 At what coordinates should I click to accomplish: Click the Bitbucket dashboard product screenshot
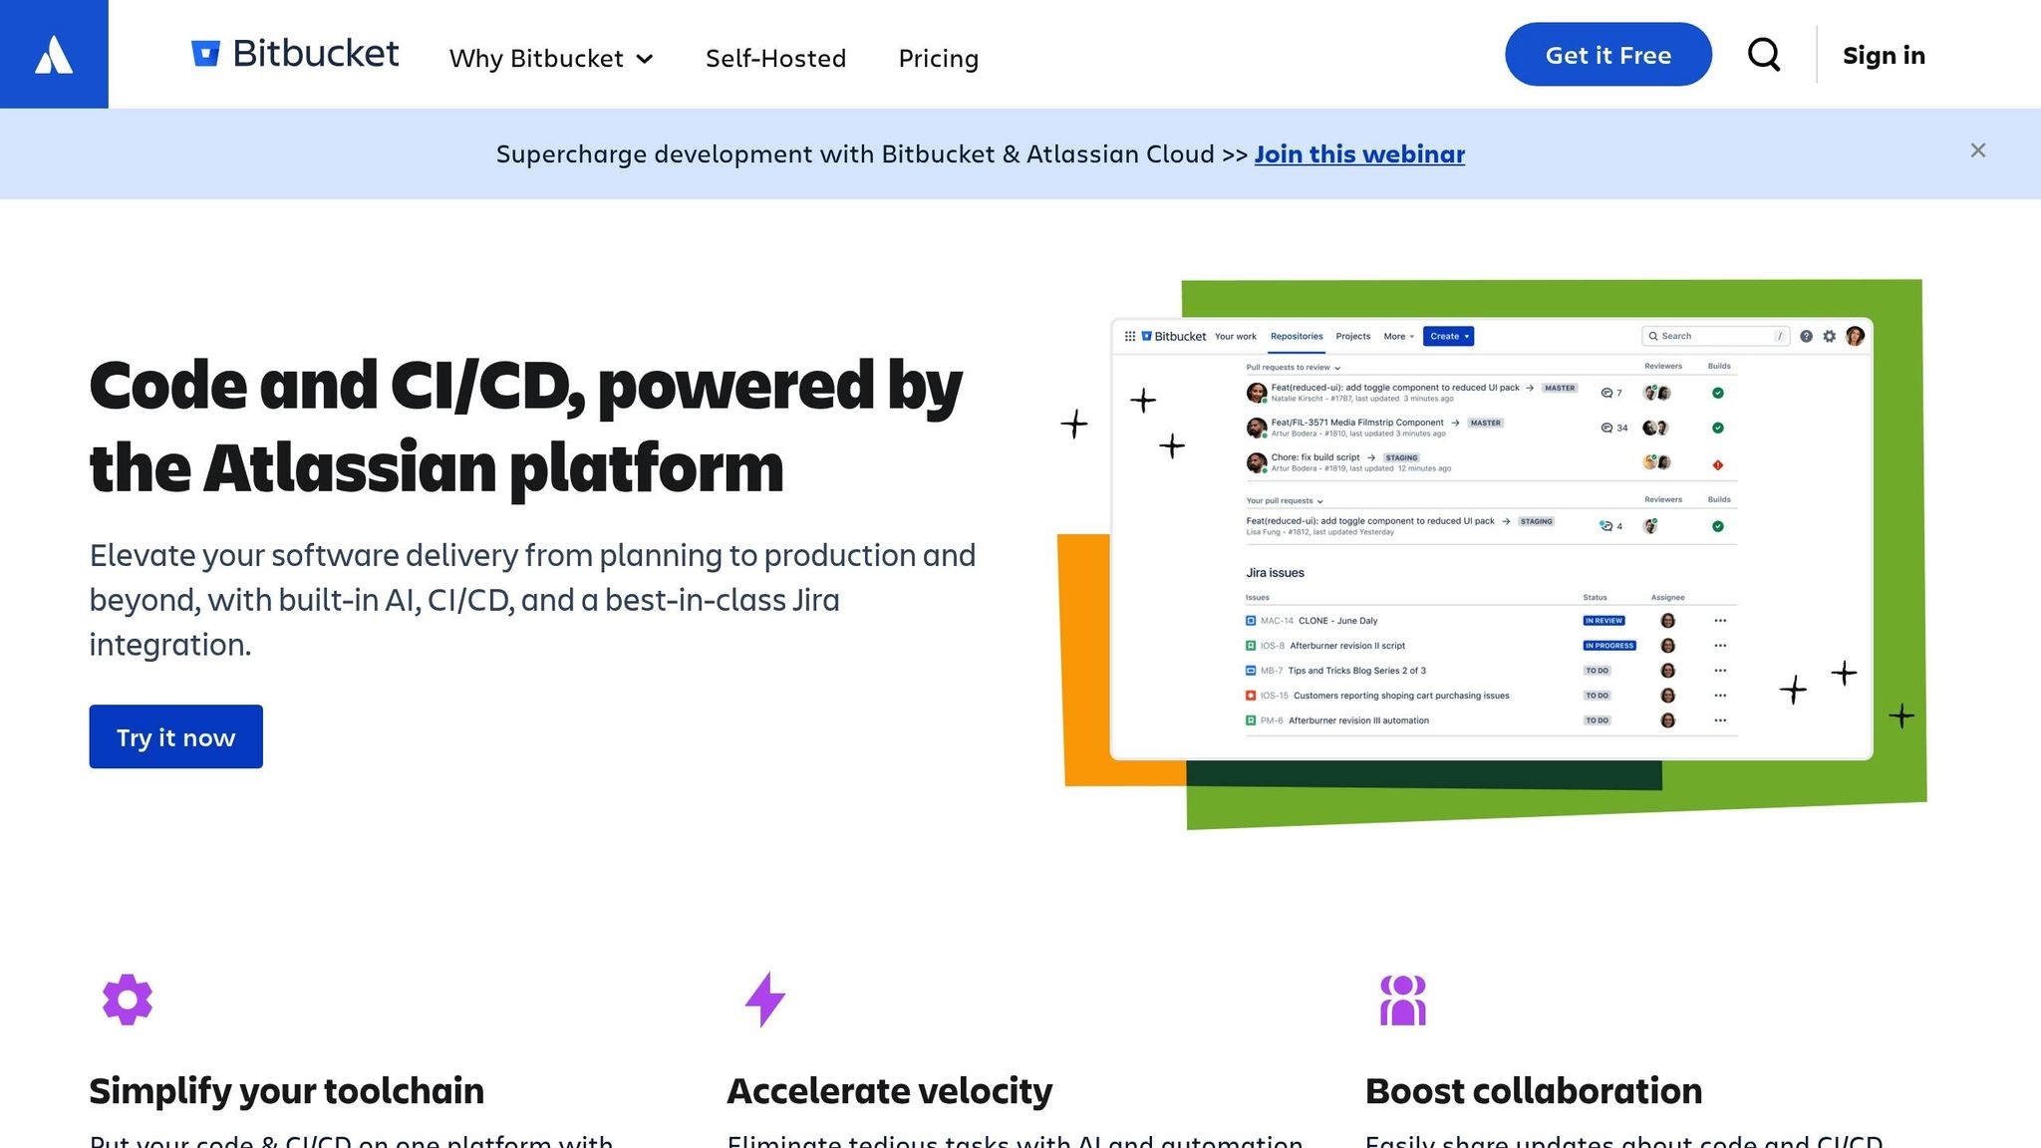1491,538
